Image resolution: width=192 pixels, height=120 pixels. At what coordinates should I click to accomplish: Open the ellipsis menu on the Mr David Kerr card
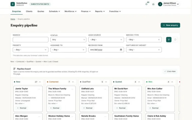(x=138, y=89)
